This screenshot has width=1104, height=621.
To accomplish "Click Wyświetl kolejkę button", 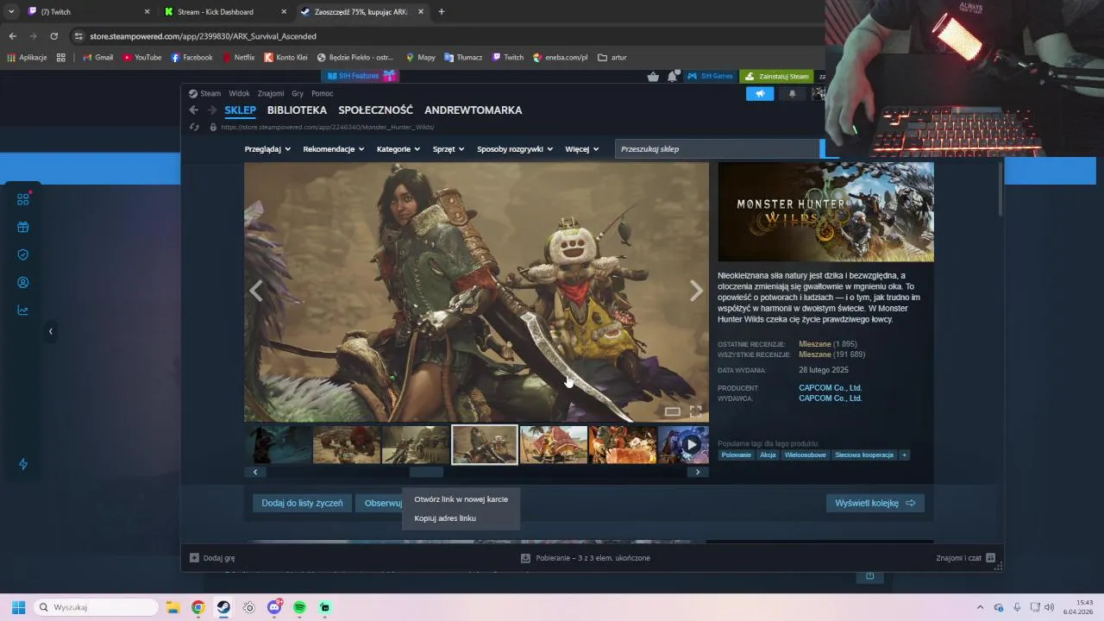I will (x=875, y=503).
